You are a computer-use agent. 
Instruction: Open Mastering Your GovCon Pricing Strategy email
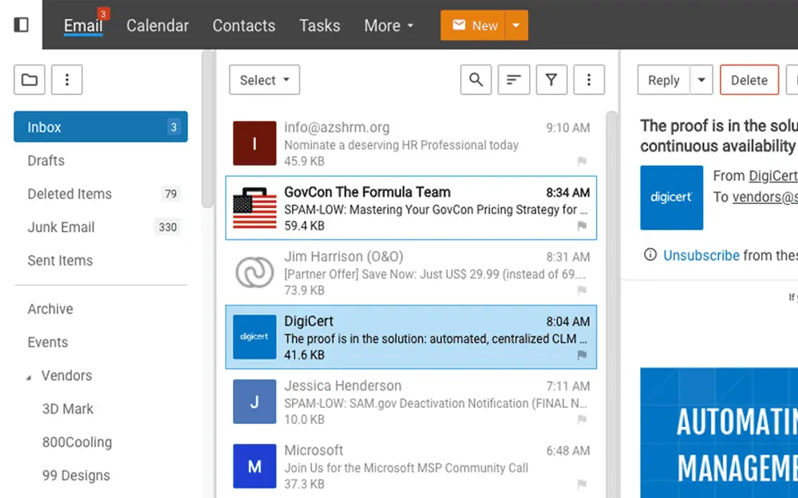tap(411, 208)
